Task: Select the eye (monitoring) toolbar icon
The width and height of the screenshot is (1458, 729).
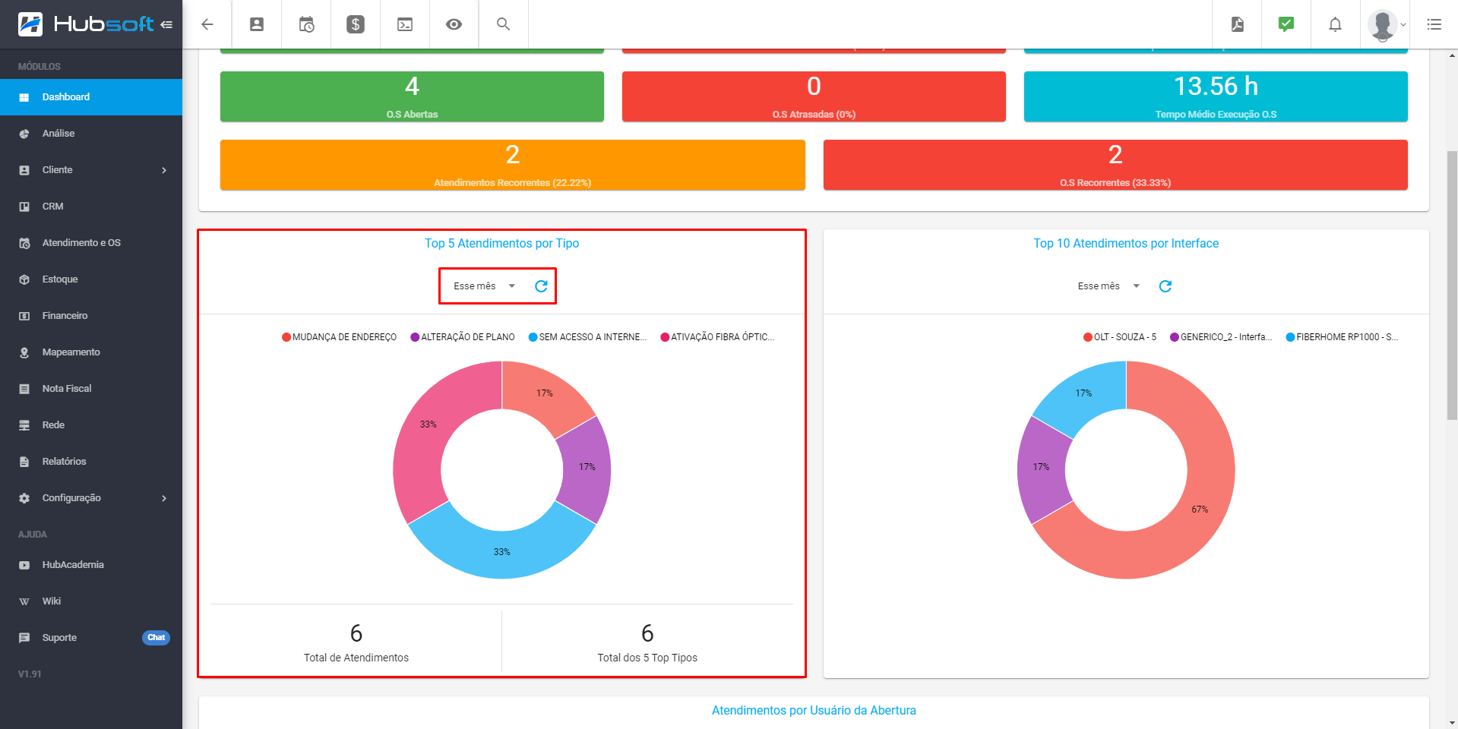Action: pyautogui.click(x=454, y=24)
